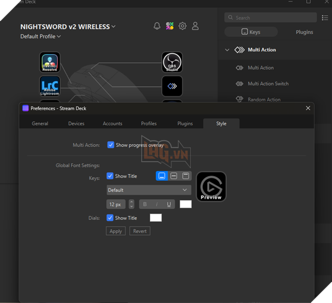Increase font size with stepper arrow up
Image resolution: width=332 pixels, height=303 pixels.
132,202
